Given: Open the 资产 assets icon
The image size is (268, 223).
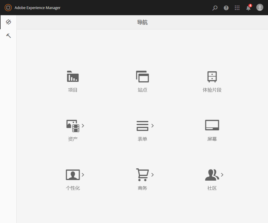Looking at the screenshot, I should pos(73,126).
